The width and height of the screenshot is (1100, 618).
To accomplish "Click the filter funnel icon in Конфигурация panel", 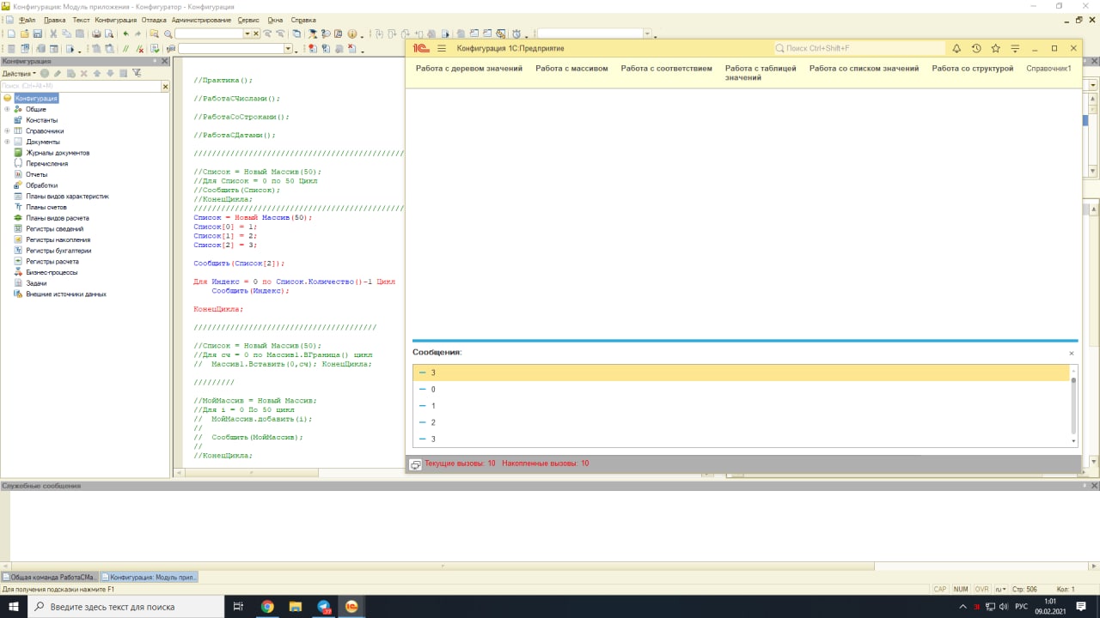I will [136, 74].
